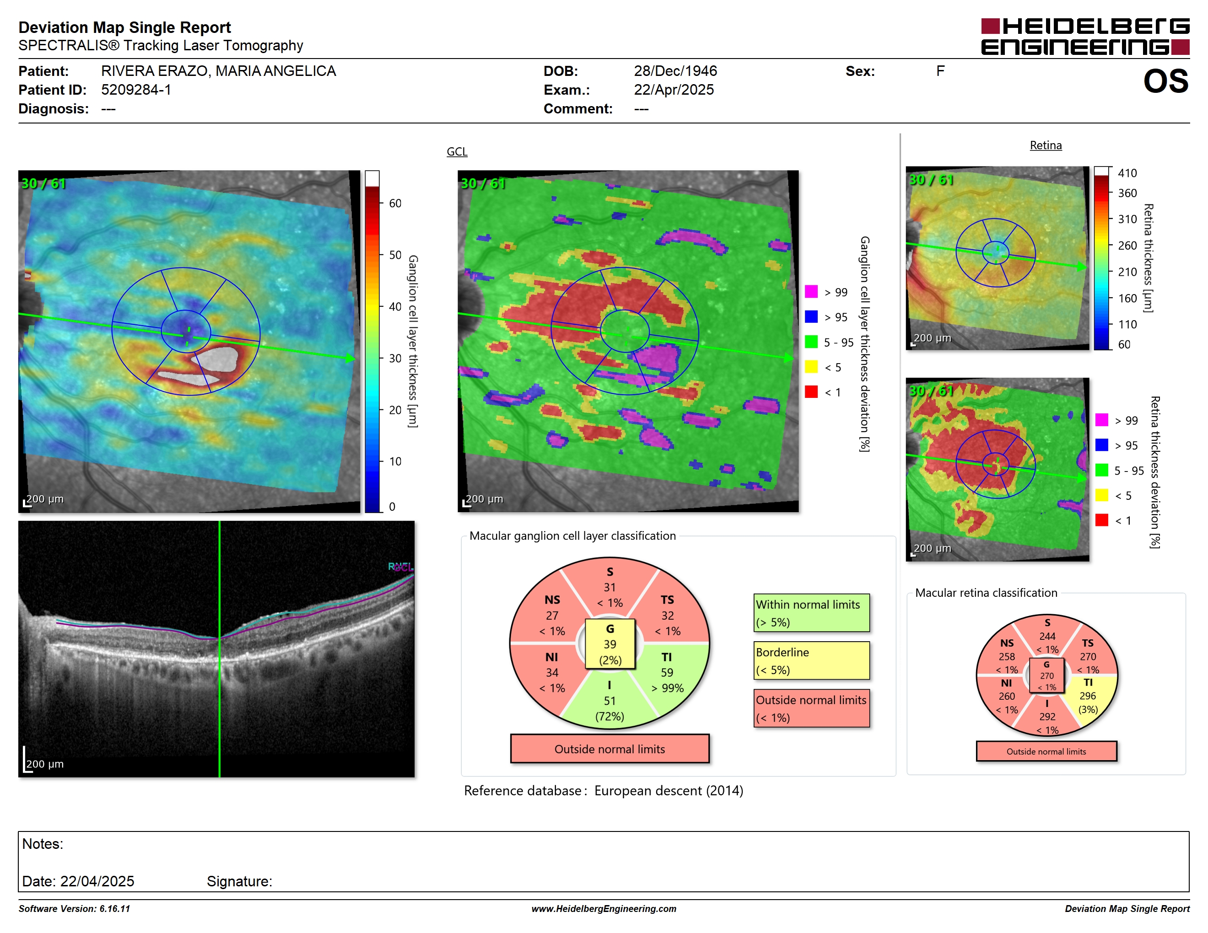Click inside the Notes field

(x=604, y=861)
